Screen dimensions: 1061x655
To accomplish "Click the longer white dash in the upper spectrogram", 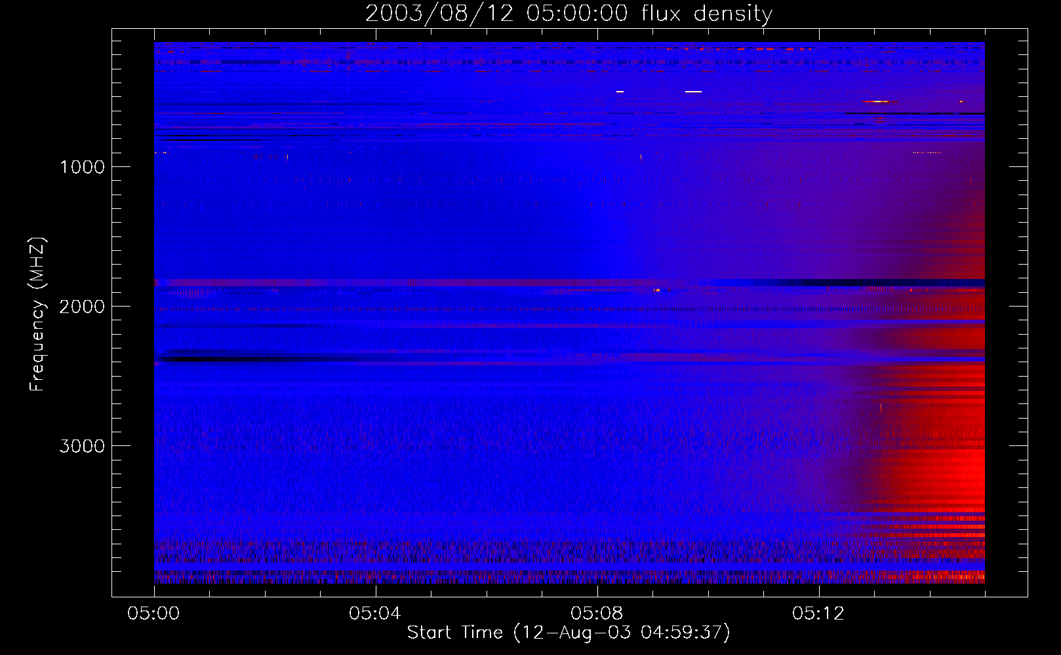I will (693, 92).
